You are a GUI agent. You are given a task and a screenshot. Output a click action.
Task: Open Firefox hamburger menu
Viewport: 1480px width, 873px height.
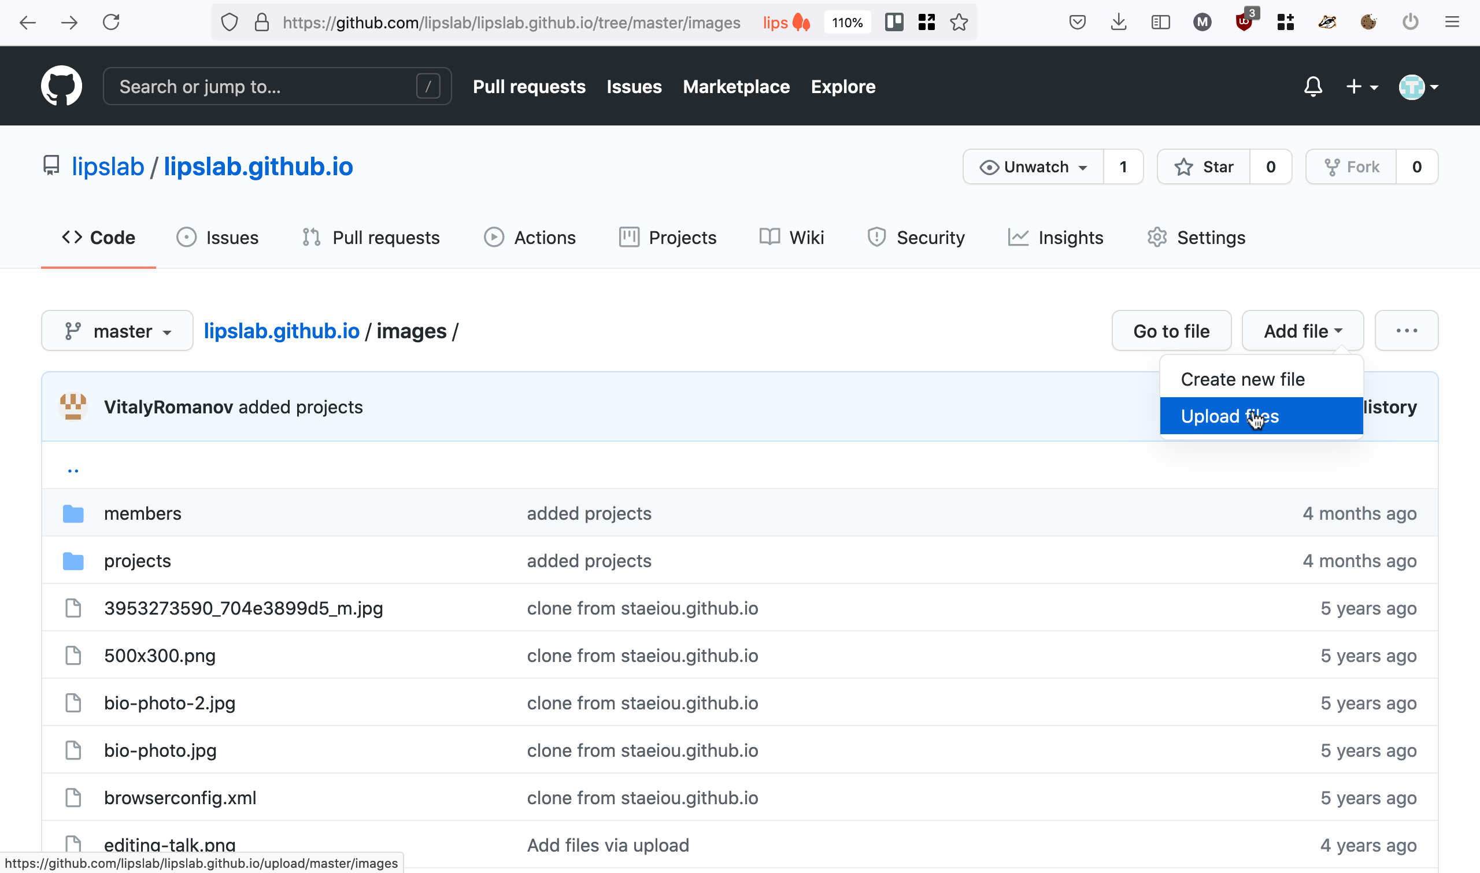(x=1452, y=23)
